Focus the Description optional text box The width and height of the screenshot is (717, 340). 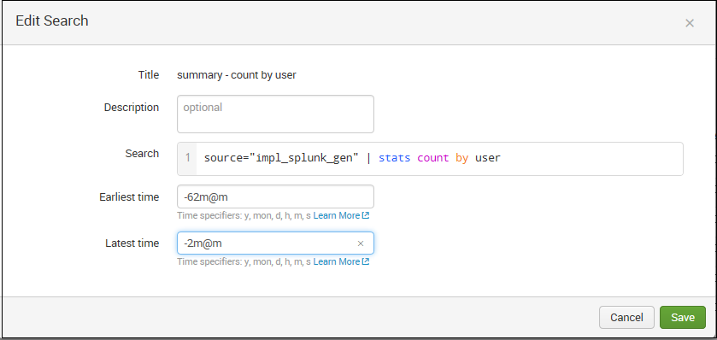[x=275, y=114]
